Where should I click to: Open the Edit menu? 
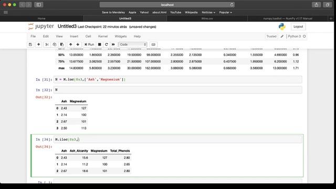(x=46, y=36)
